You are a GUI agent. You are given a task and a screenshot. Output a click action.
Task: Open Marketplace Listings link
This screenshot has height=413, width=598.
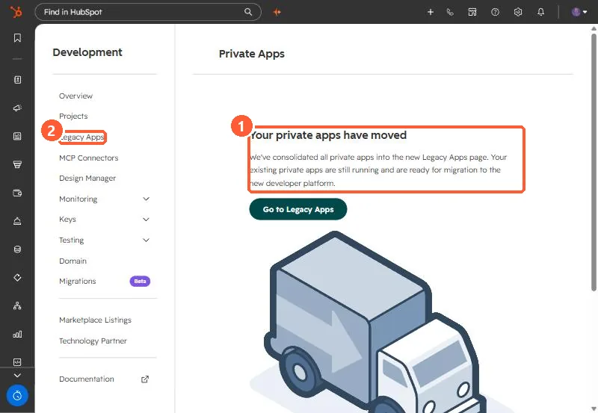(x=95, y=320)
